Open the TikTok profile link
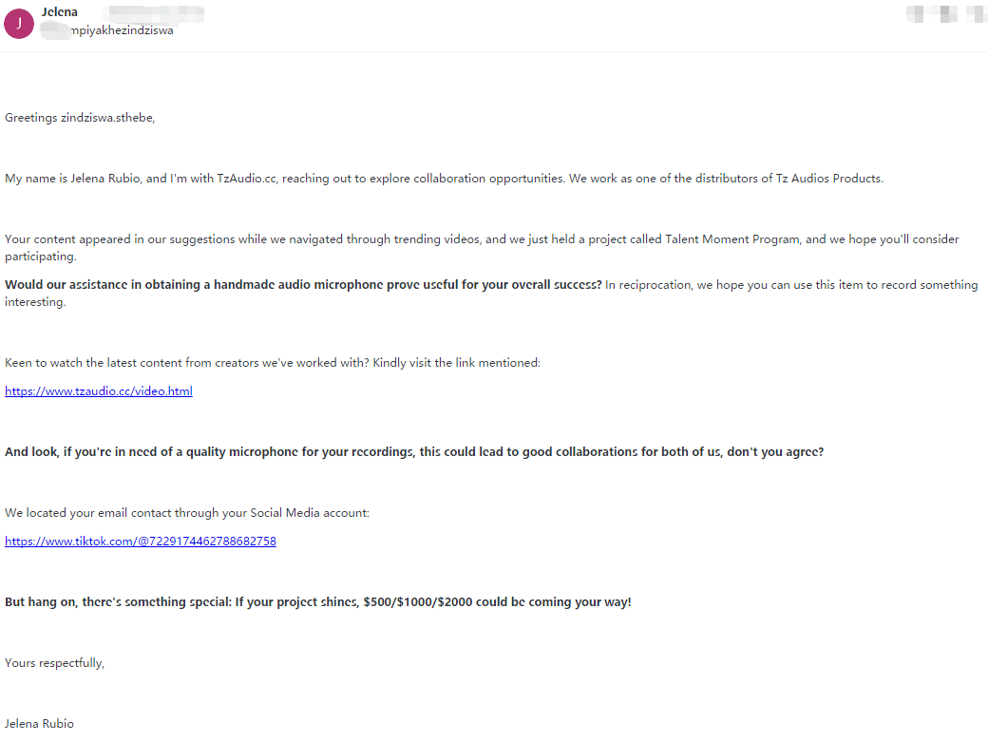The image size is (988, 742). pos(141,542)
